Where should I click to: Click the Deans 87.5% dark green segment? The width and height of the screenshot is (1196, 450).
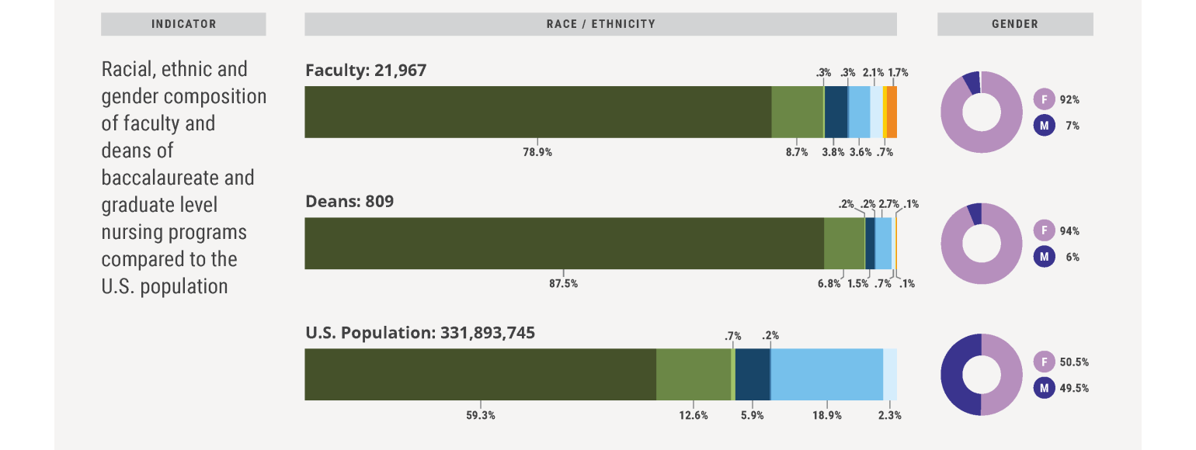pyautogui.click(x=564, y=243)
